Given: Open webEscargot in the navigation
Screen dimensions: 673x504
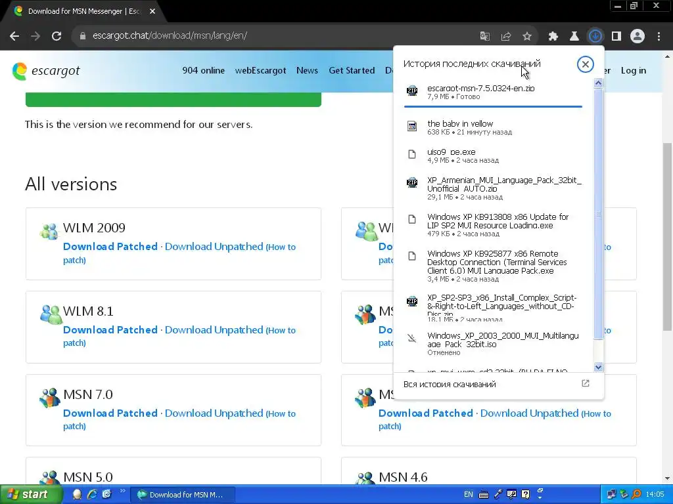Looking at the screenshot, I should coord(260,70).
